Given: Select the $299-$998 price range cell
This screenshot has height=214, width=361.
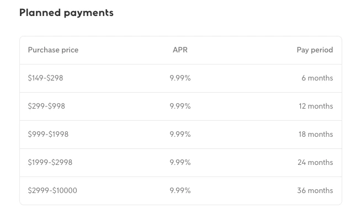Looking at the screenshot, I should tap(46, 106).
